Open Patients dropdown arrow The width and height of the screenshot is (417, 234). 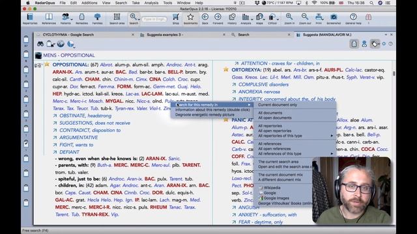pos(71,19)
